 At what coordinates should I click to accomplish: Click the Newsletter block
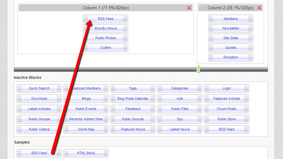pos(230,29)
